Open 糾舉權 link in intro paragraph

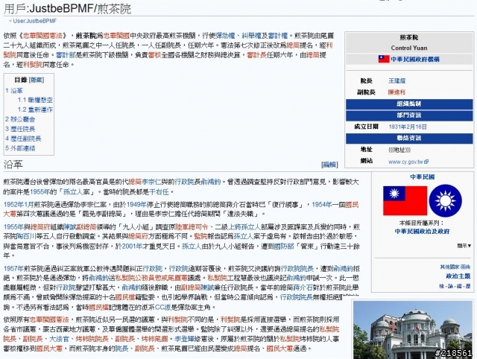click(252, 36)
